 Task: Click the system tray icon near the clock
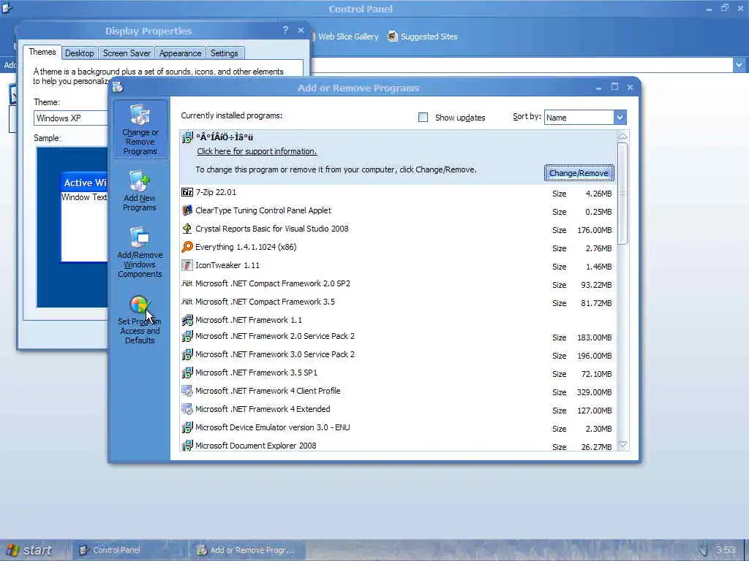(702, 549)
